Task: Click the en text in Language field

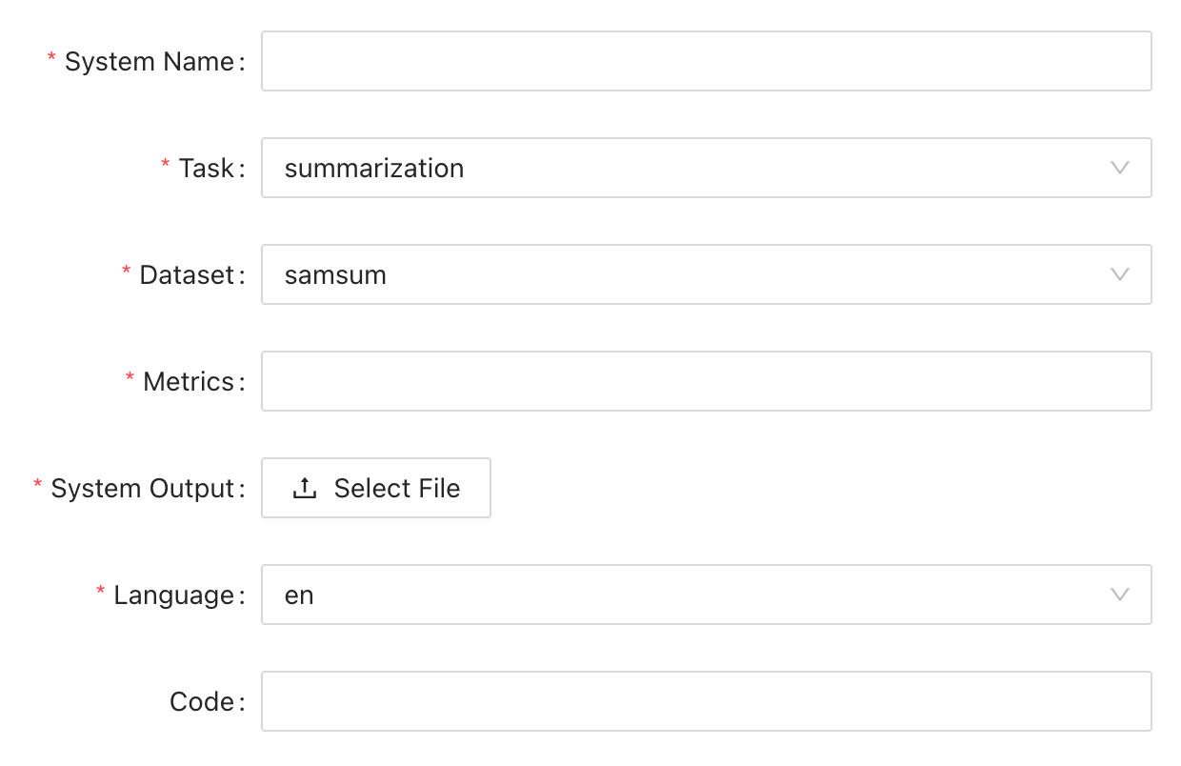Action: pos(300,595)
